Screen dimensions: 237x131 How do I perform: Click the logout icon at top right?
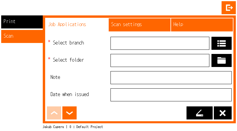[228, 8]
